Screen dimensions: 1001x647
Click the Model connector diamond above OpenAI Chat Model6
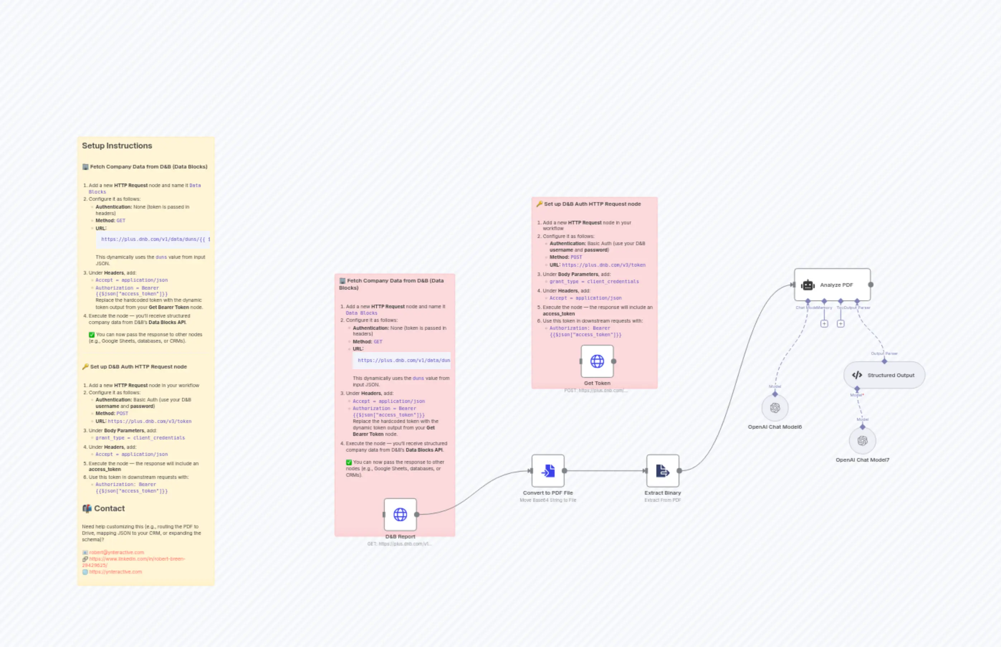point(775,395)
